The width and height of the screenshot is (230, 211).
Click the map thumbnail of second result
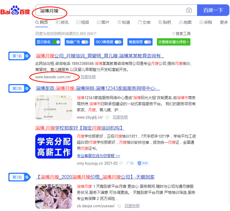coord(54,108)
